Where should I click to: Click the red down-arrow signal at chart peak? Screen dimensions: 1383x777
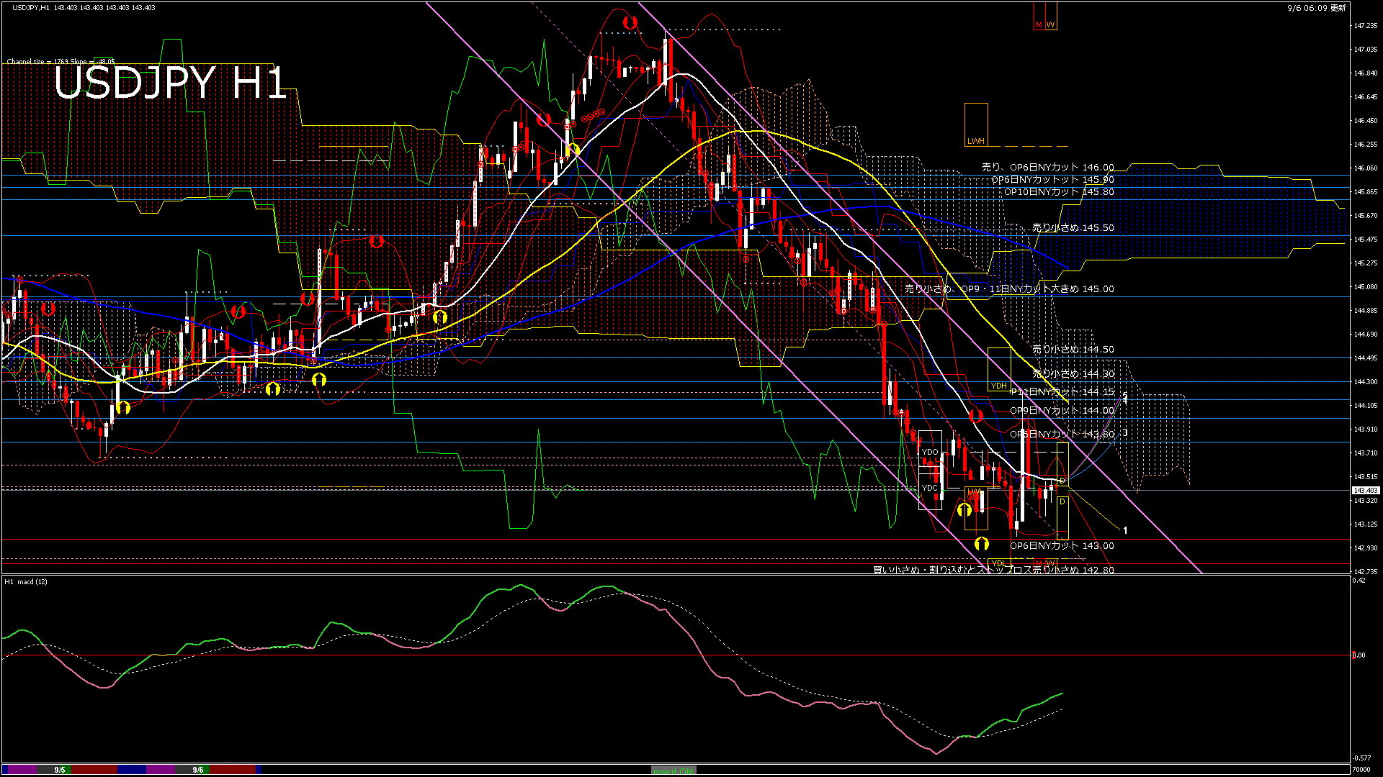pyautogui.click(x=630, y=23)
